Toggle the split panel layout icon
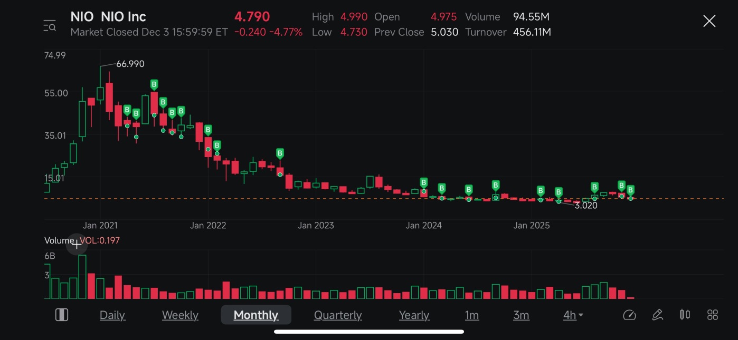Viewport: 738px width, 340px height. click(x=62, y=315)
